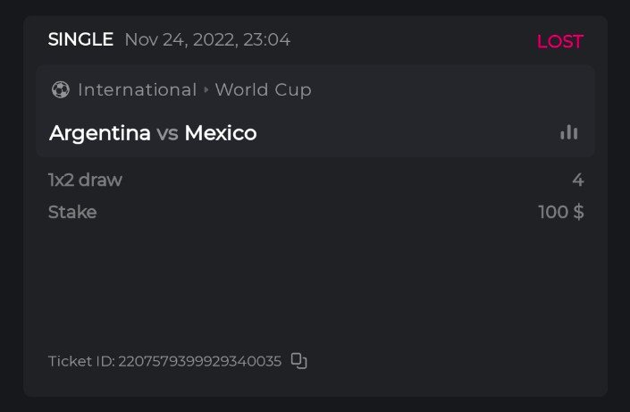Select the Mexico team name
630x412 pixels.
[221, 133]
